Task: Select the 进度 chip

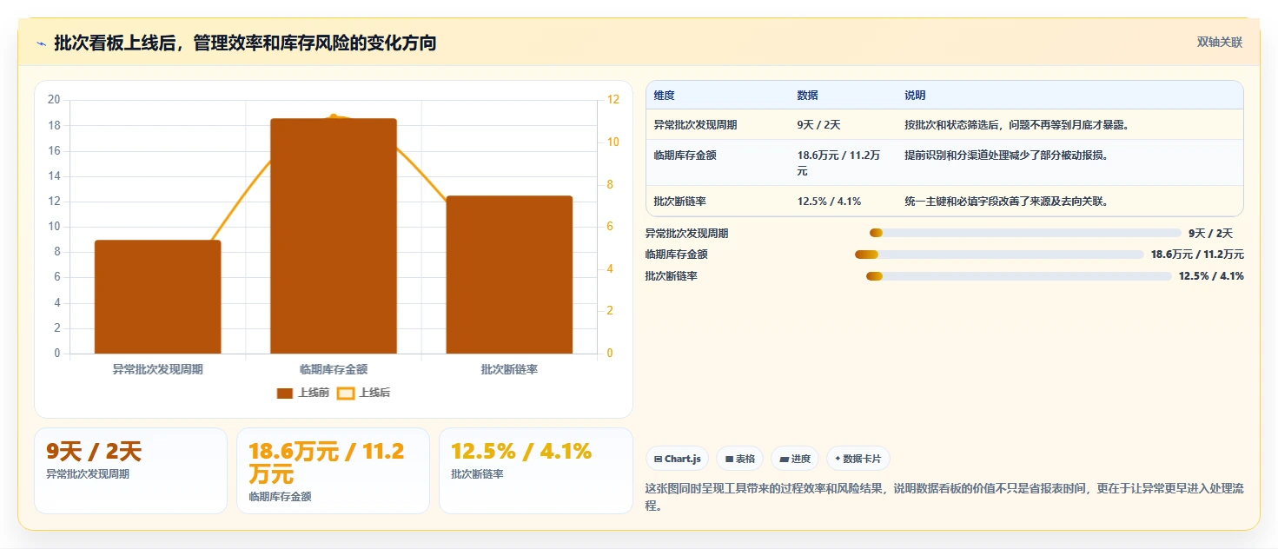Action: [795, 459]
